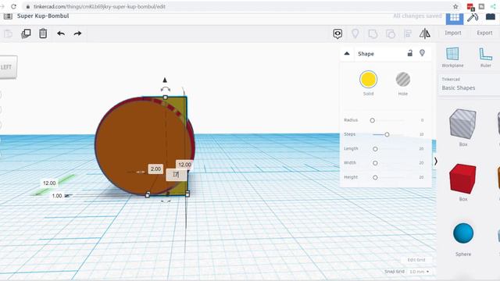Click the Import button
Screen dimensions: 500x281
point(453,33)
